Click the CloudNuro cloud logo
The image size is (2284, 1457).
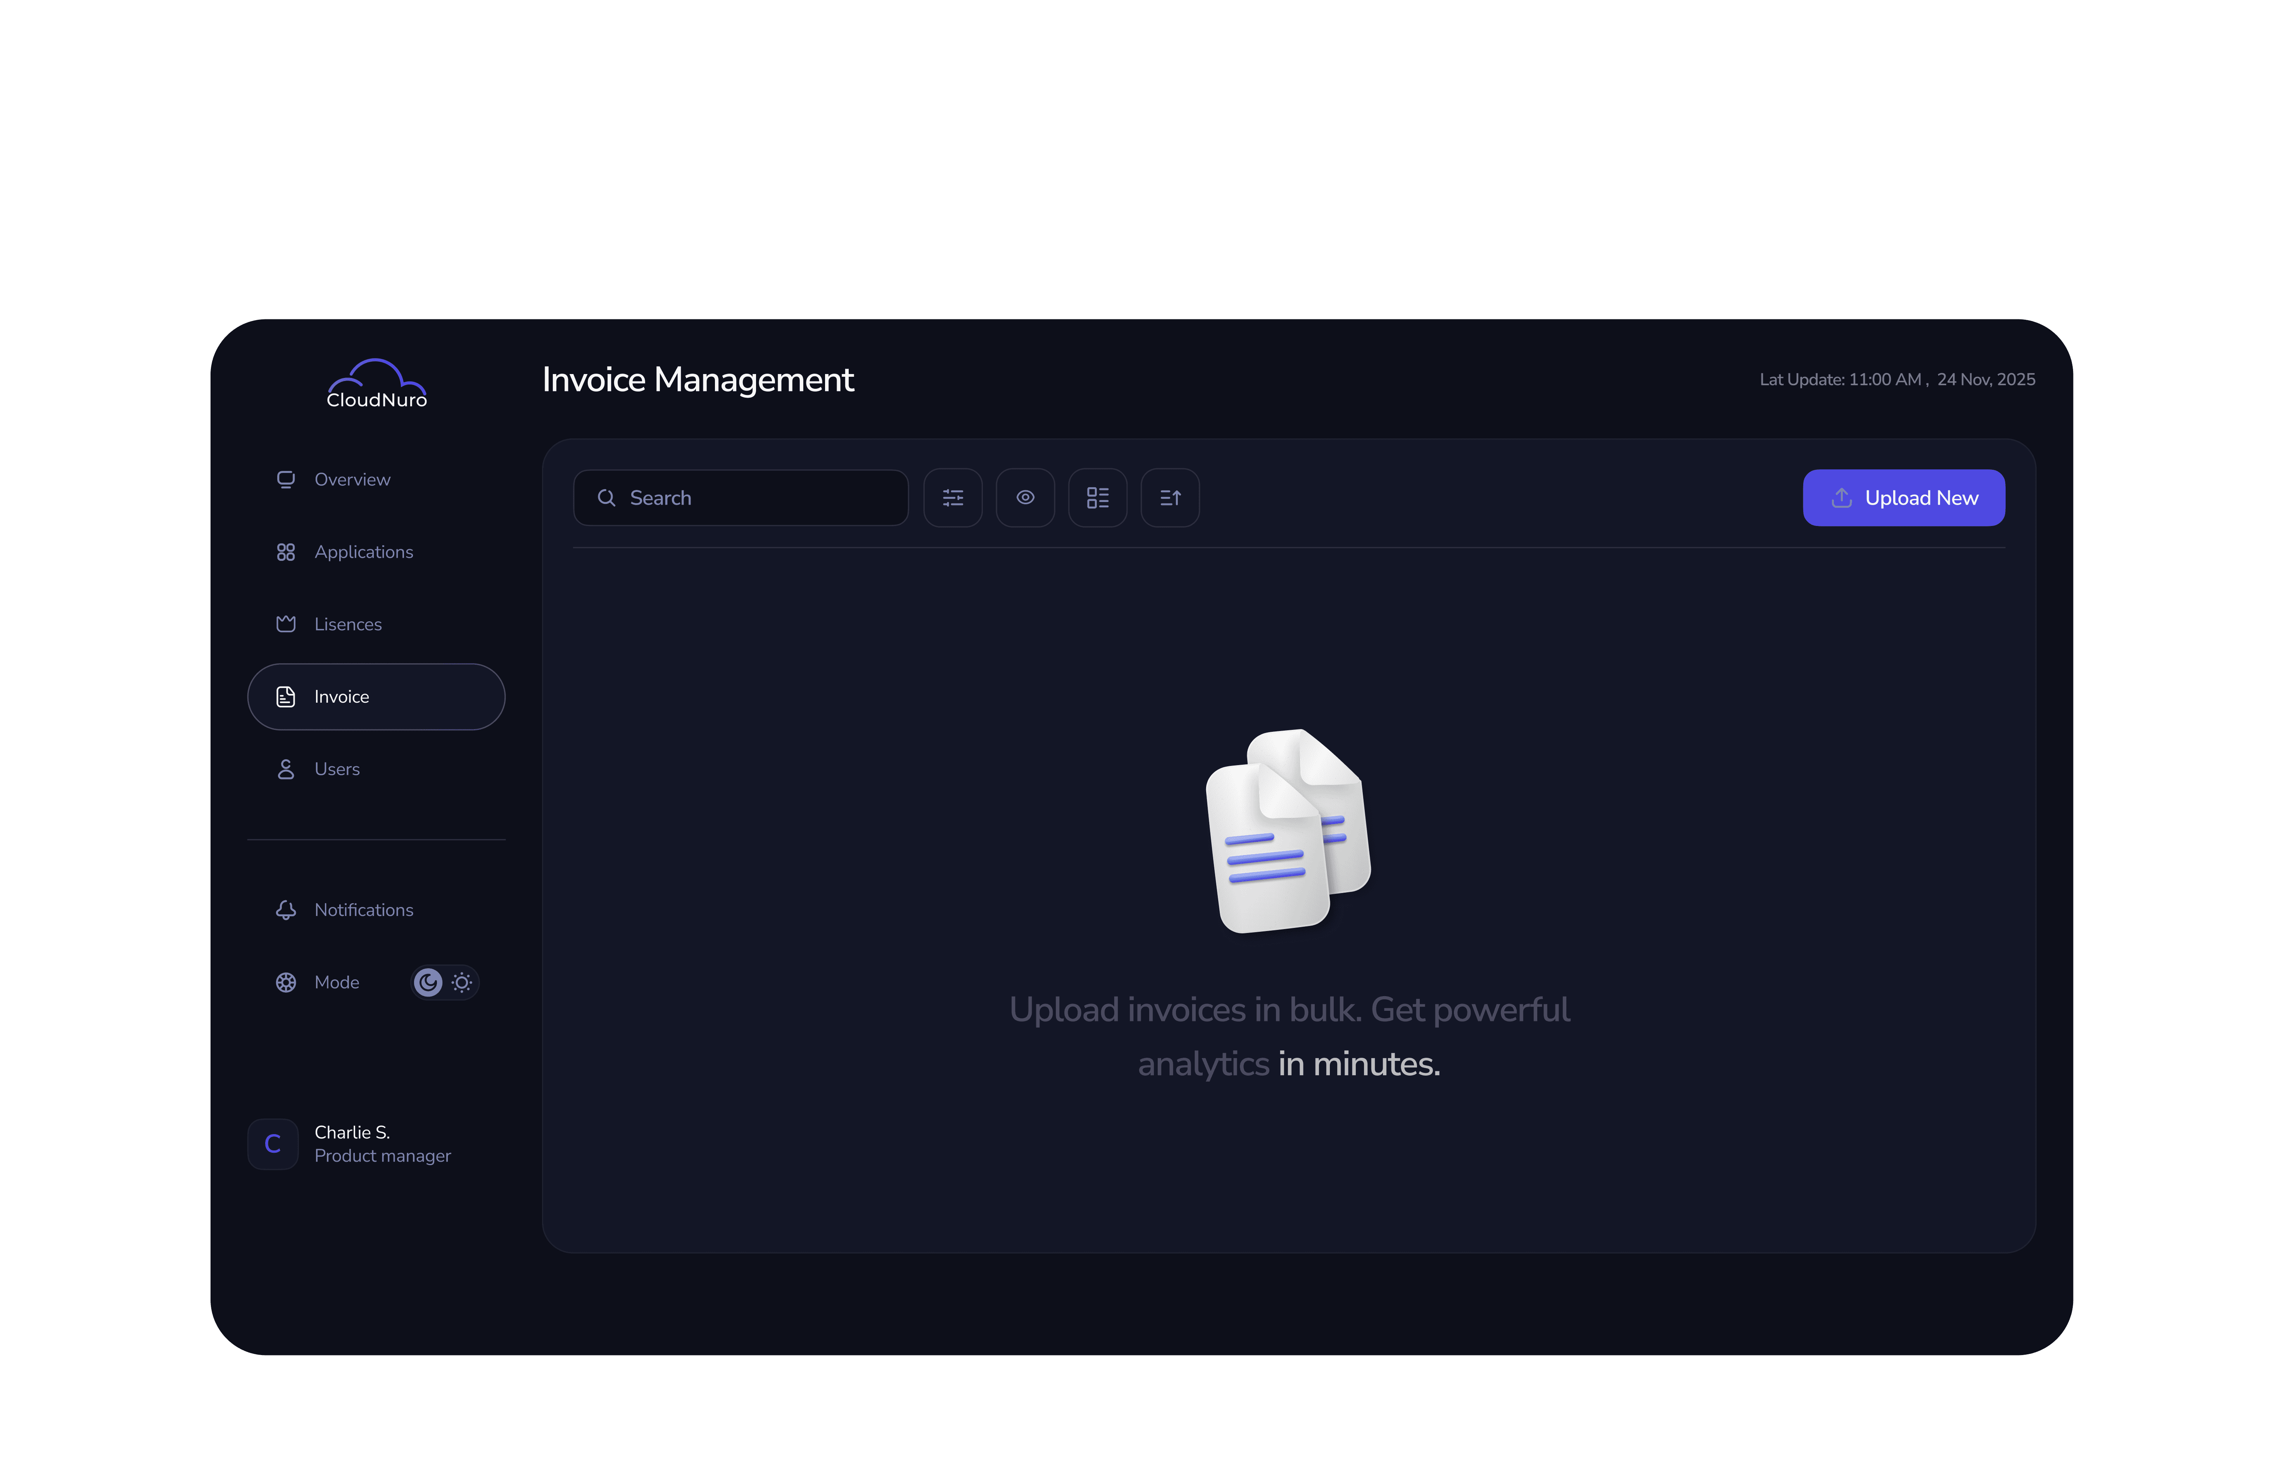[376, 384]
